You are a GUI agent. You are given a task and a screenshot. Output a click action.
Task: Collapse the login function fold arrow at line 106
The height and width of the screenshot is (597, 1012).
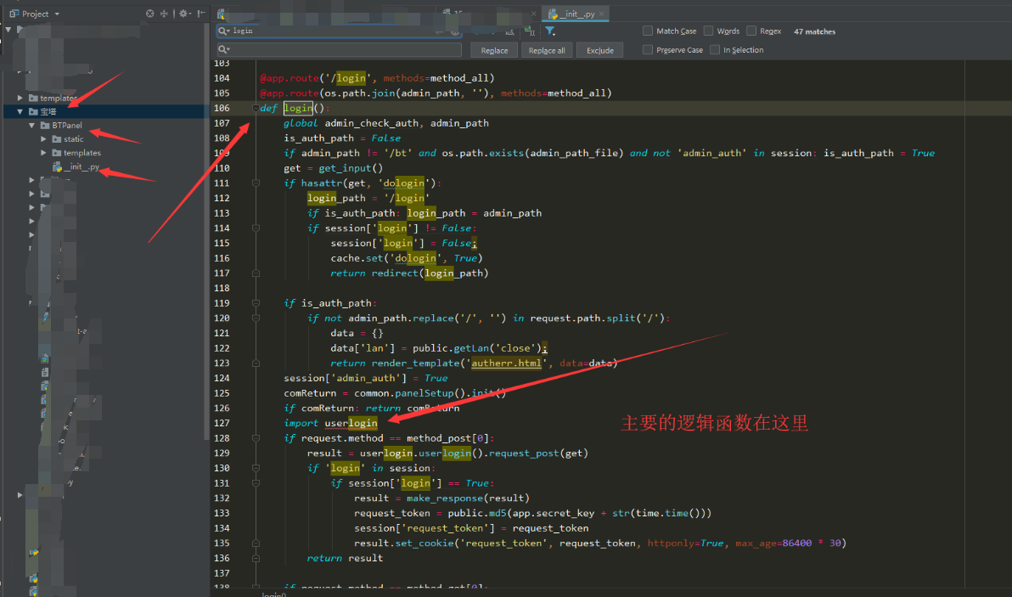(x=255, y=109)
